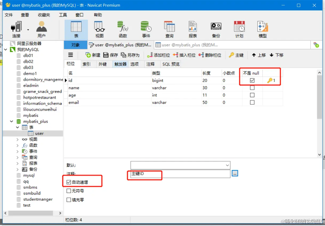The width and height of the screenshot is (325, 226).
Task: Open the 工具 tools menu
Action: click(x=63, y=15)
